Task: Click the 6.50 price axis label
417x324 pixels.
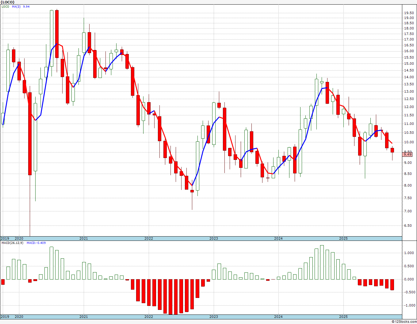Action: (x=407, y=226)
